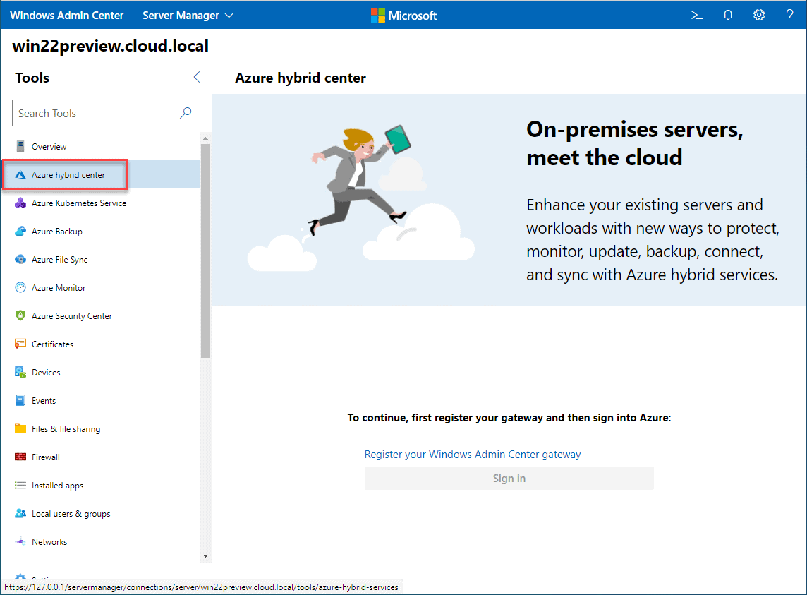The width and height of the screenshot is (807, 595).
Task: Click Register your Windows Admin Center gateway link
Action: (x=473, y=455)
